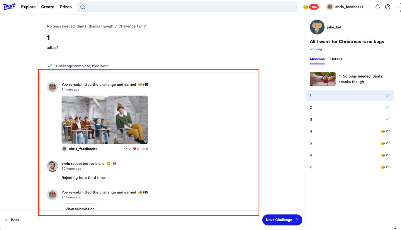Viewport: 401px width, 230px height.
Task: Like the submission with the heart icon
Action: click(135, 149)
